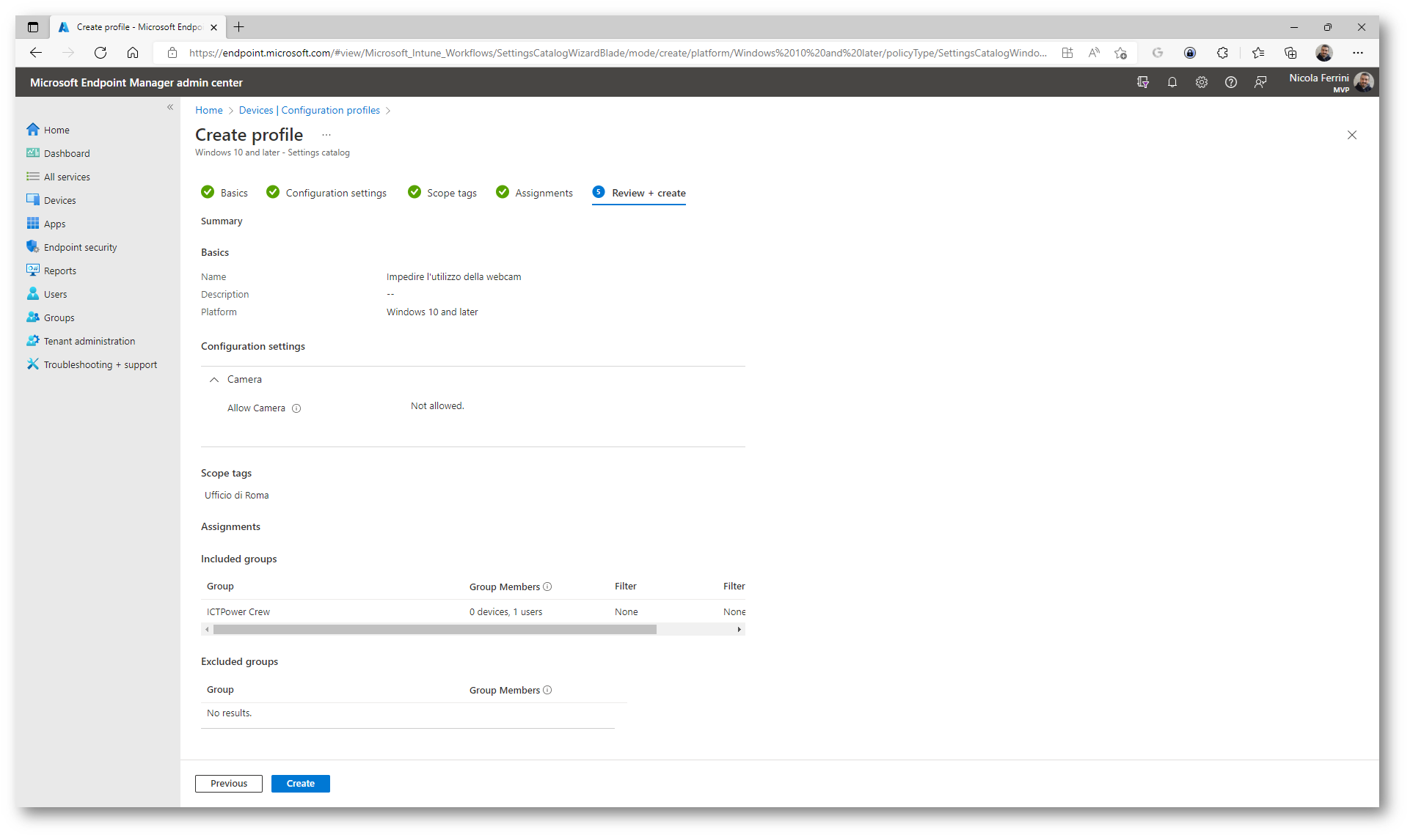Open the more options ellipsis beside Create profile
Screen dimensions: 1410x838
pos(326,135)
